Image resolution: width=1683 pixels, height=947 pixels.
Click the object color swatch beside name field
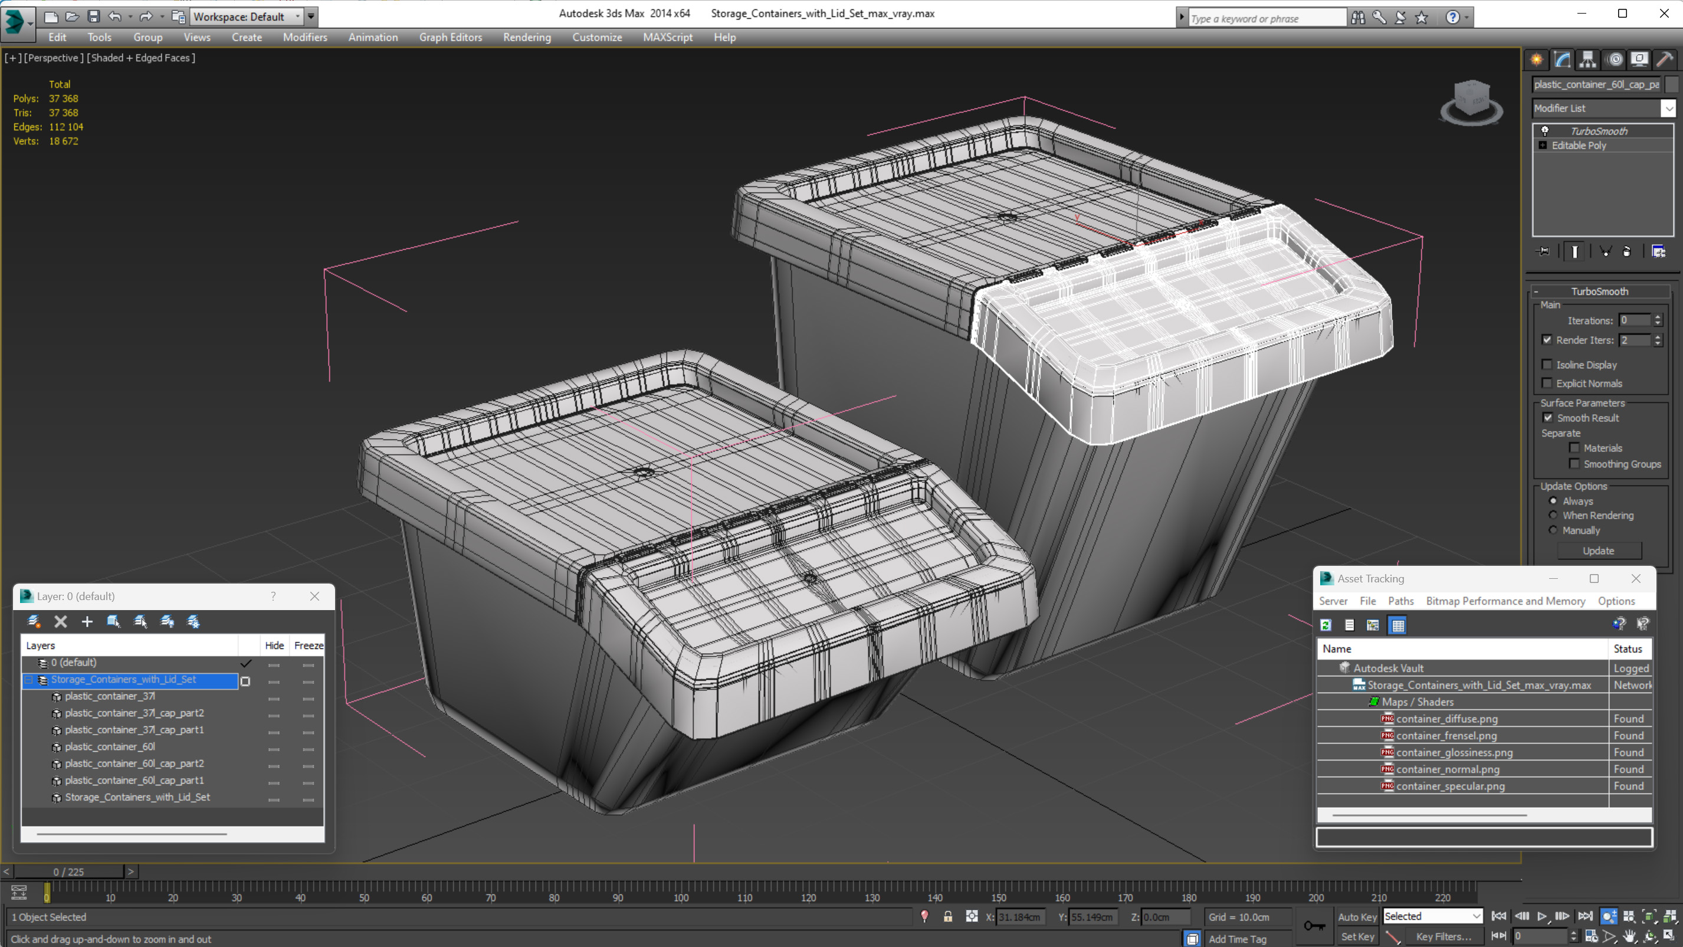tap(1671, 84)
